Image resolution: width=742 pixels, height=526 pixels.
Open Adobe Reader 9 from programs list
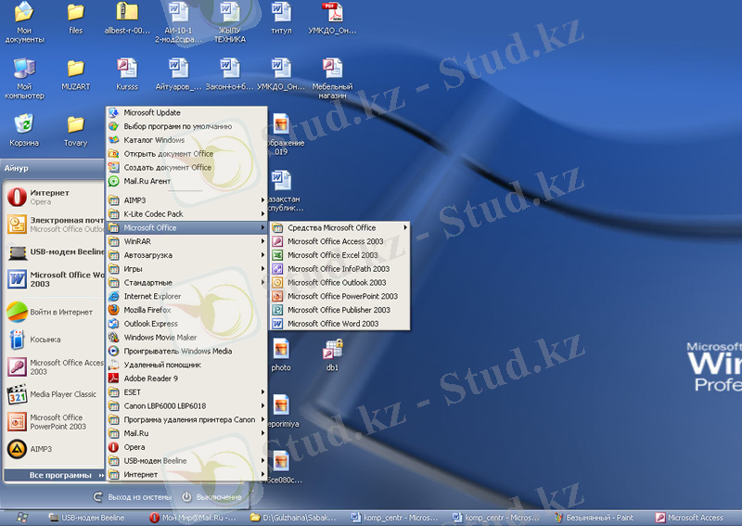pyautogui.click(x=150, y=378)
